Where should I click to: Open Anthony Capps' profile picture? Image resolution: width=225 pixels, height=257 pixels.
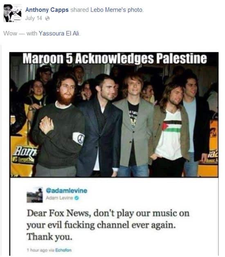coord(13,13)
